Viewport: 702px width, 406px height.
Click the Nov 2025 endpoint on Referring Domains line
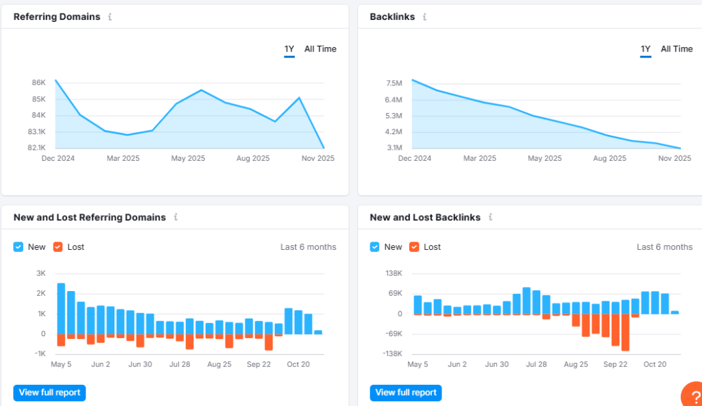pyautogui.click(x=324, y=147)
